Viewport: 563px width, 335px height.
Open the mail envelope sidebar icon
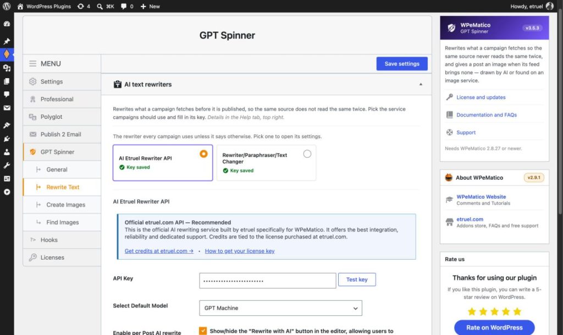coord(7,108)
